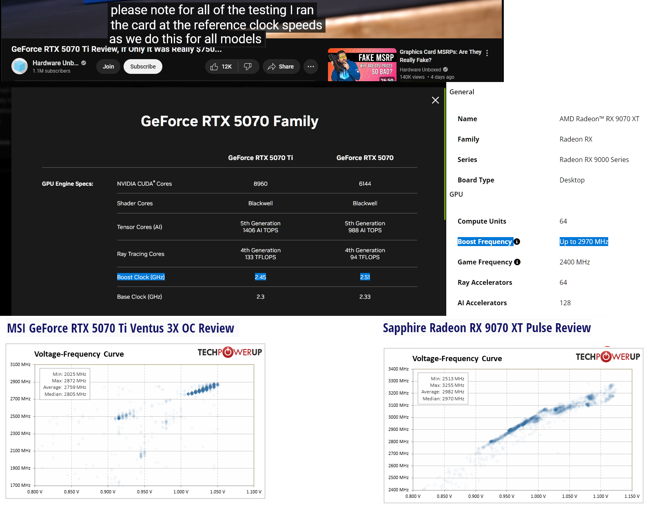Open options menu for Graphics Card MSRPs video
The image size is (649, 506).
coord(487,53)
